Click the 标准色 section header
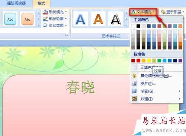This screenshot has width=186, height=136. (139, 54)
